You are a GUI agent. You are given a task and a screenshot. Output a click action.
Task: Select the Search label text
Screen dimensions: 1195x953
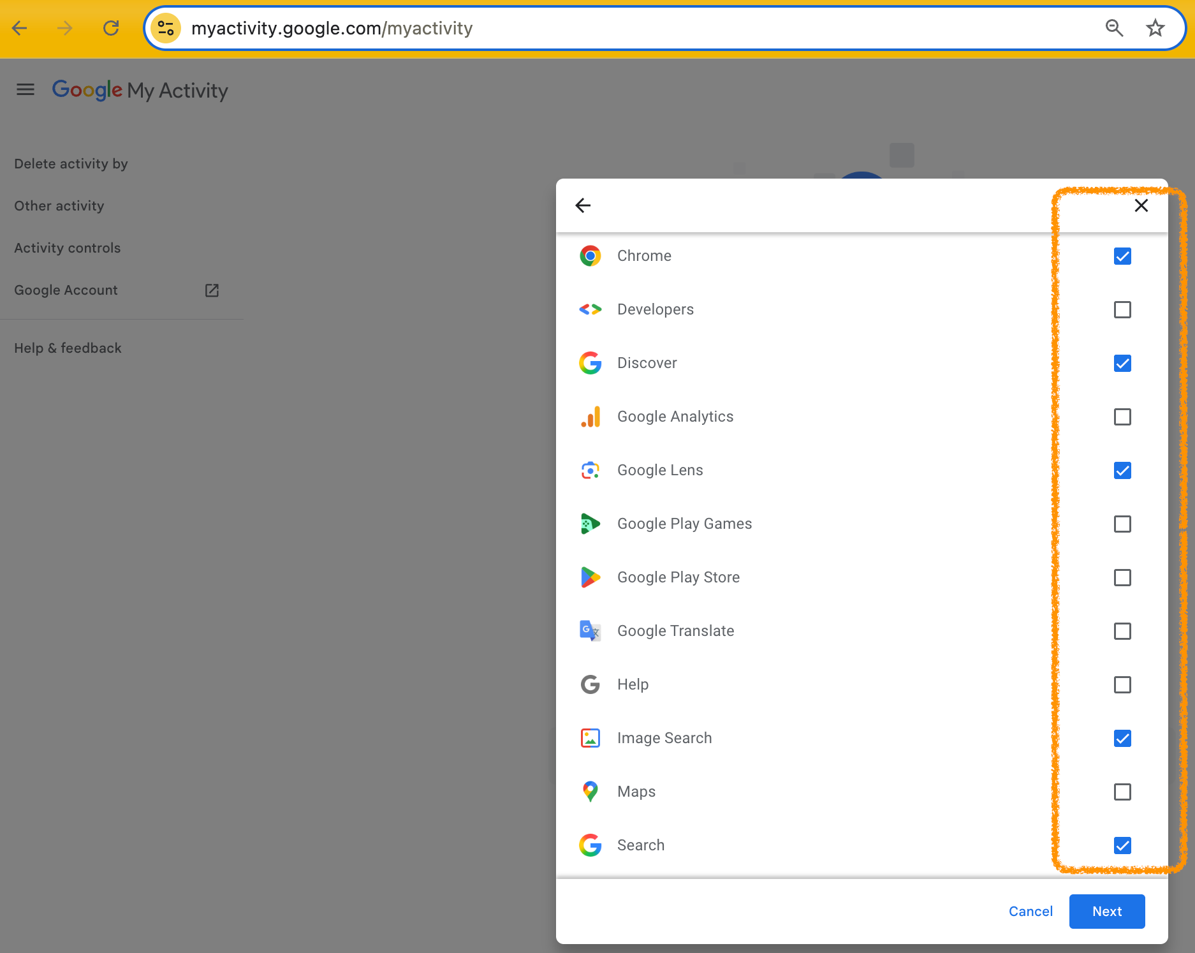641,845
